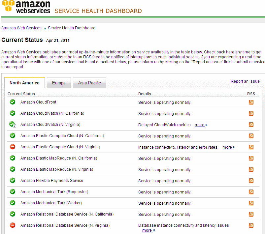The image size is (265, 234).
Task: Expand more details for Delayed CloudWatch metrics
Action: point(201,125)
